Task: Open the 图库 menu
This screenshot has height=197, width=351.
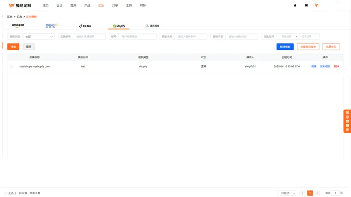Action: click(73, 5)
